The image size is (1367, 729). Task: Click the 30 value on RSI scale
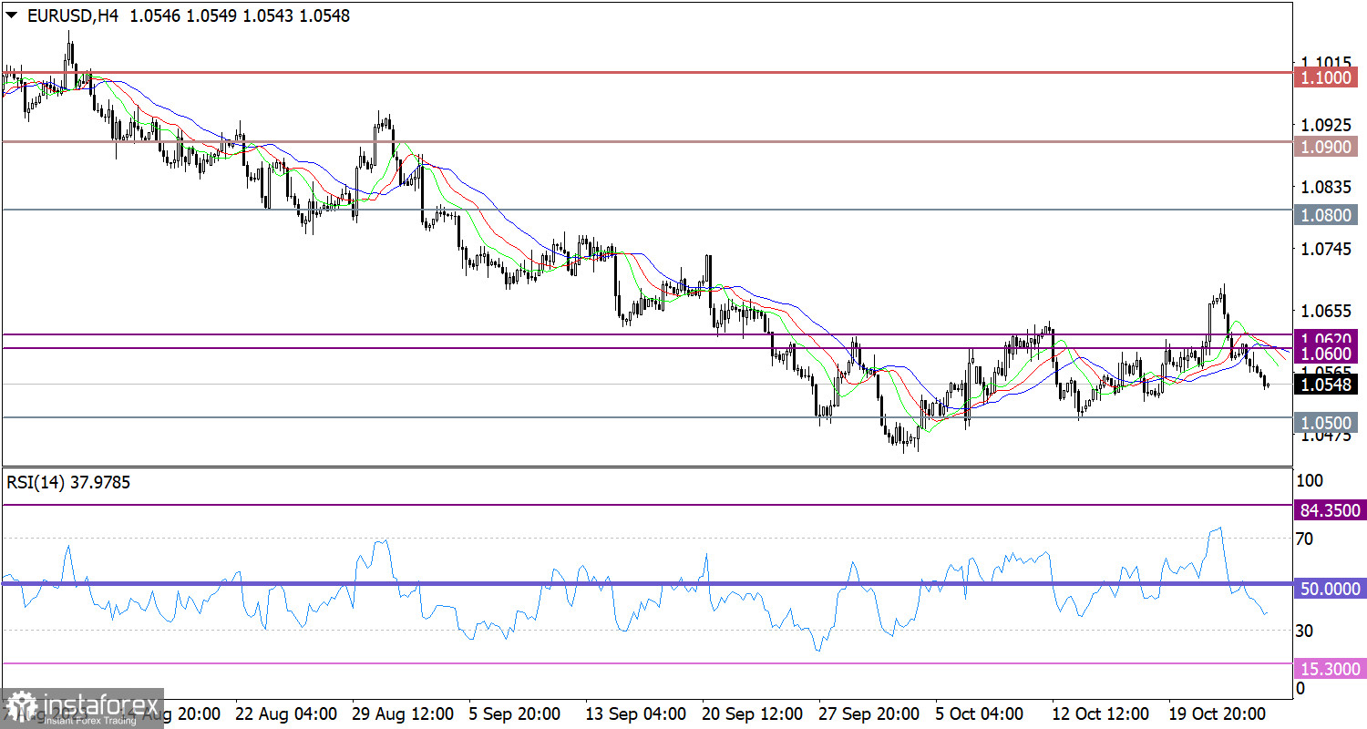(x=1304, y=631)
